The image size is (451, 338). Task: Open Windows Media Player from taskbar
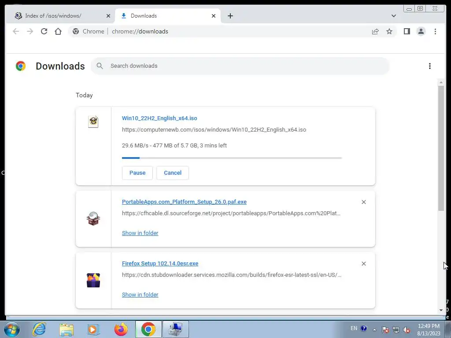[x=93, y=329]
